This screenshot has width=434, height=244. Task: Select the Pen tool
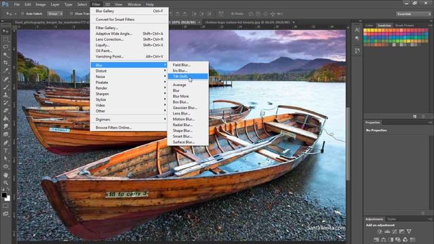tap(5, 143)
